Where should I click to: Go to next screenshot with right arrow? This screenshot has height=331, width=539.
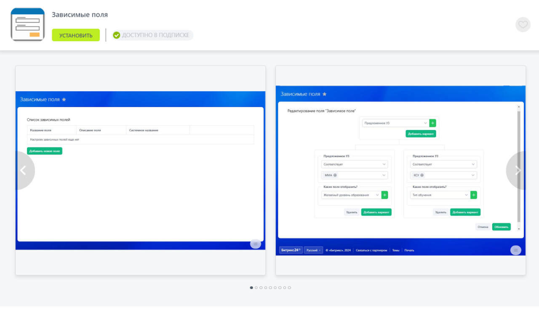517,171
